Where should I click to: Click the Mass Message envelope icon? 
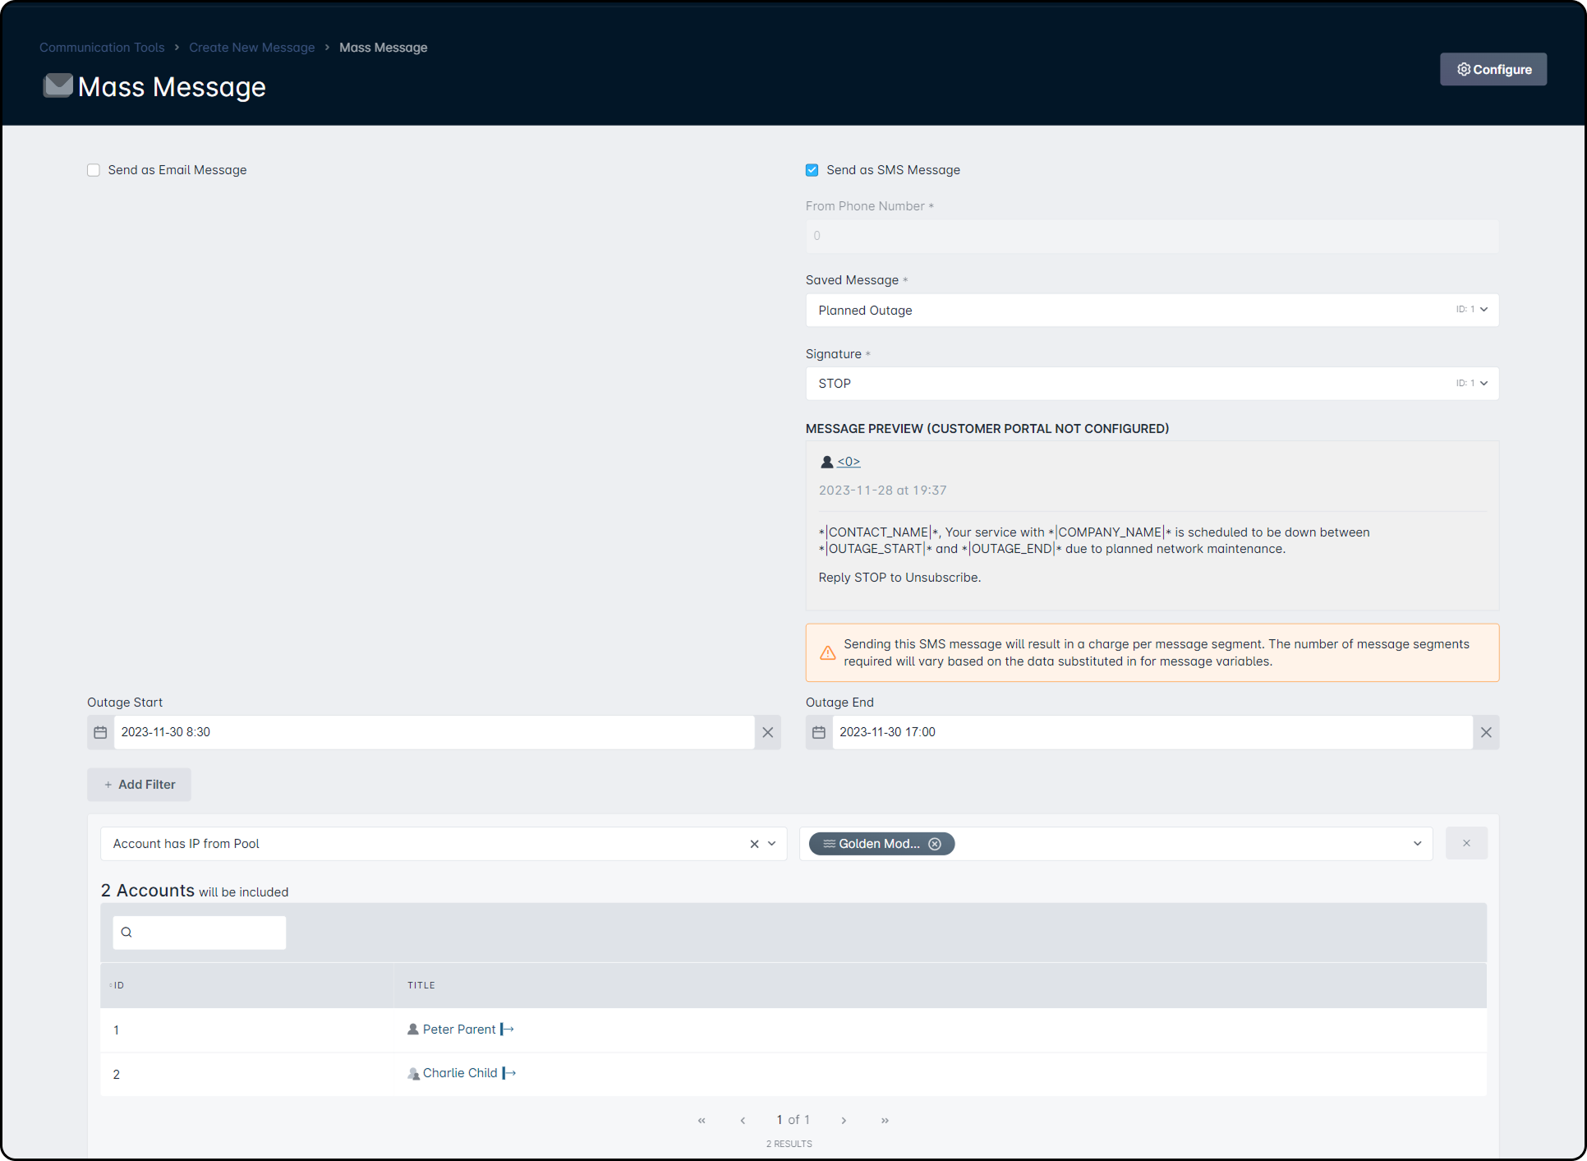point(58,85)
